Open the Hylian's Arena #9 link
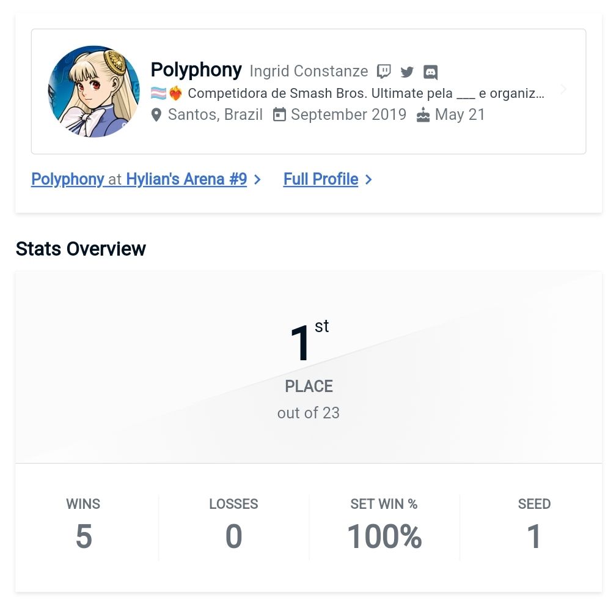The height and width of the screenshot is (600, 608). (x=186, y=179)
